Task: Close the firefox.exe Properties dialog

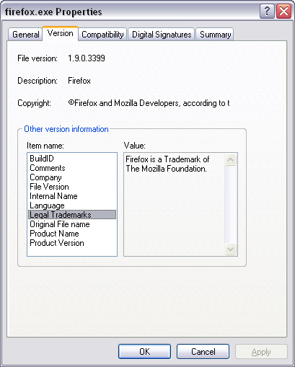Action: (283, 12)
